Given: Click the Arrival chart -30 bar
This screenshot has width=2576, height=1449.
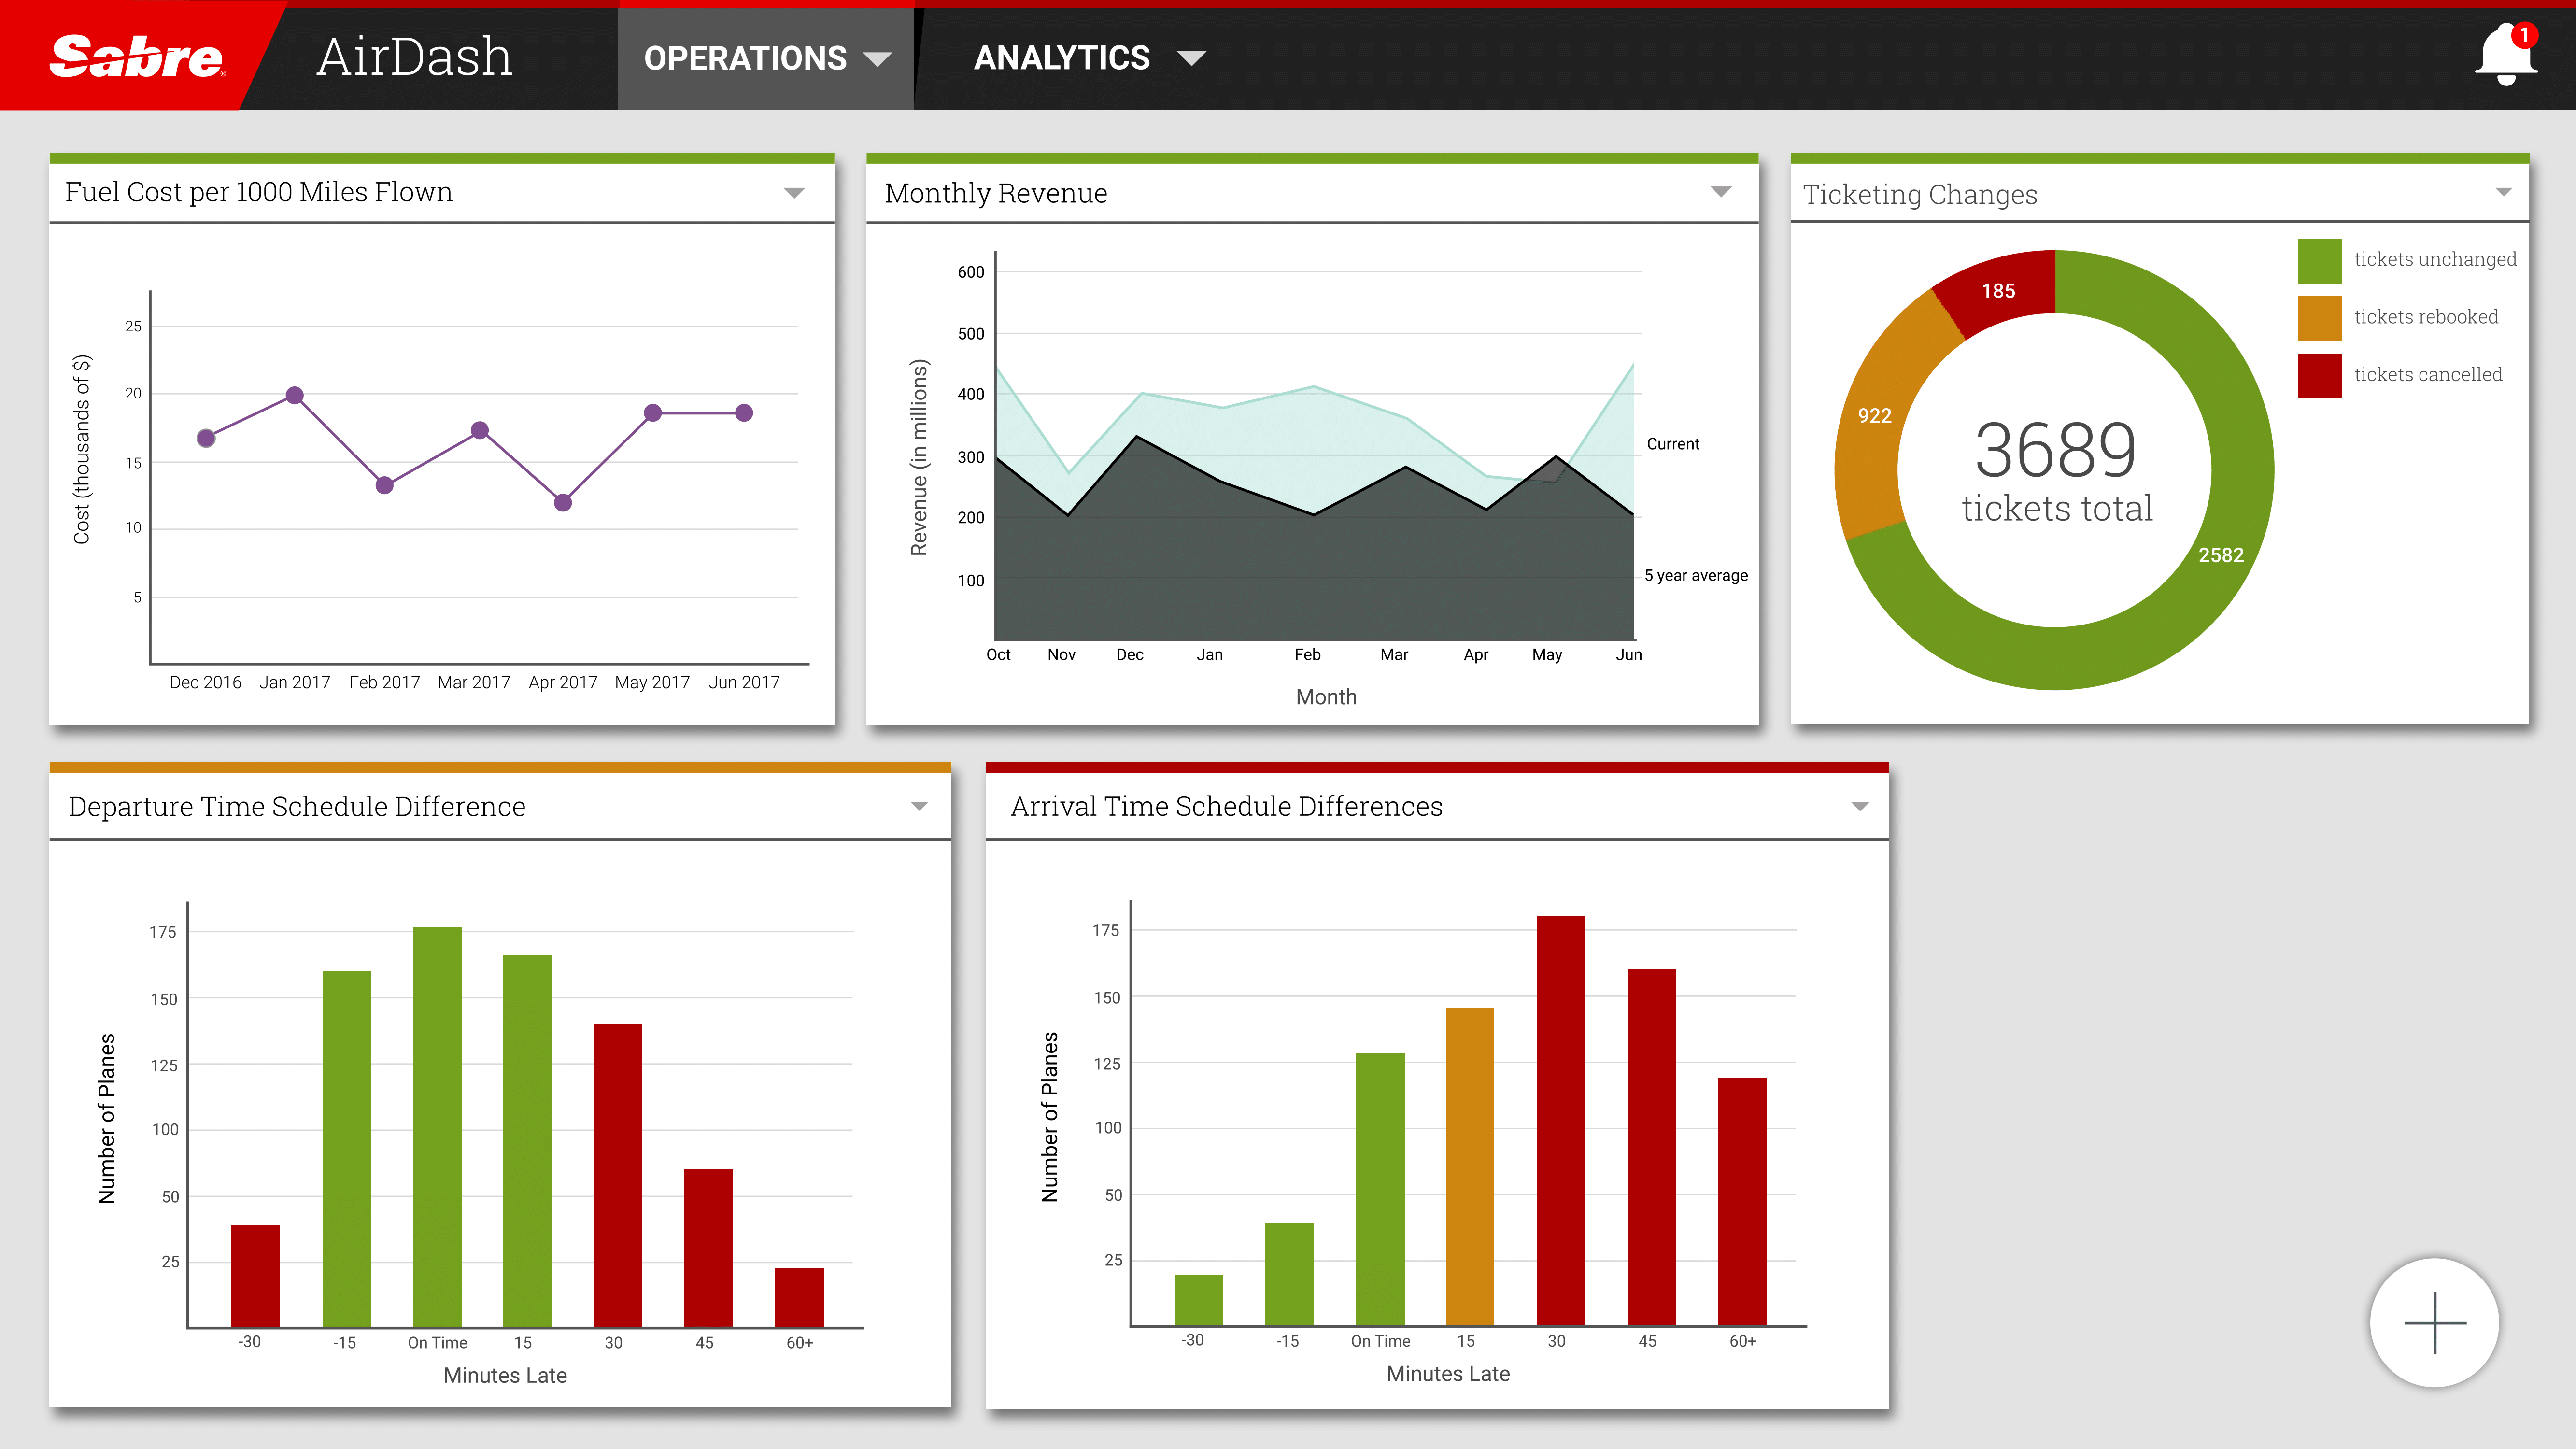Looking at the screenshot, I should 1198,1300.
